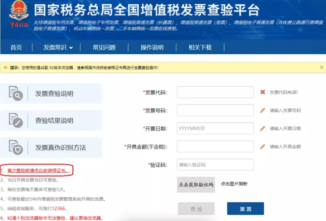Screen dimensions: 326x221
Task: Click the 12366 hotline number
Action: coord(58,209)
